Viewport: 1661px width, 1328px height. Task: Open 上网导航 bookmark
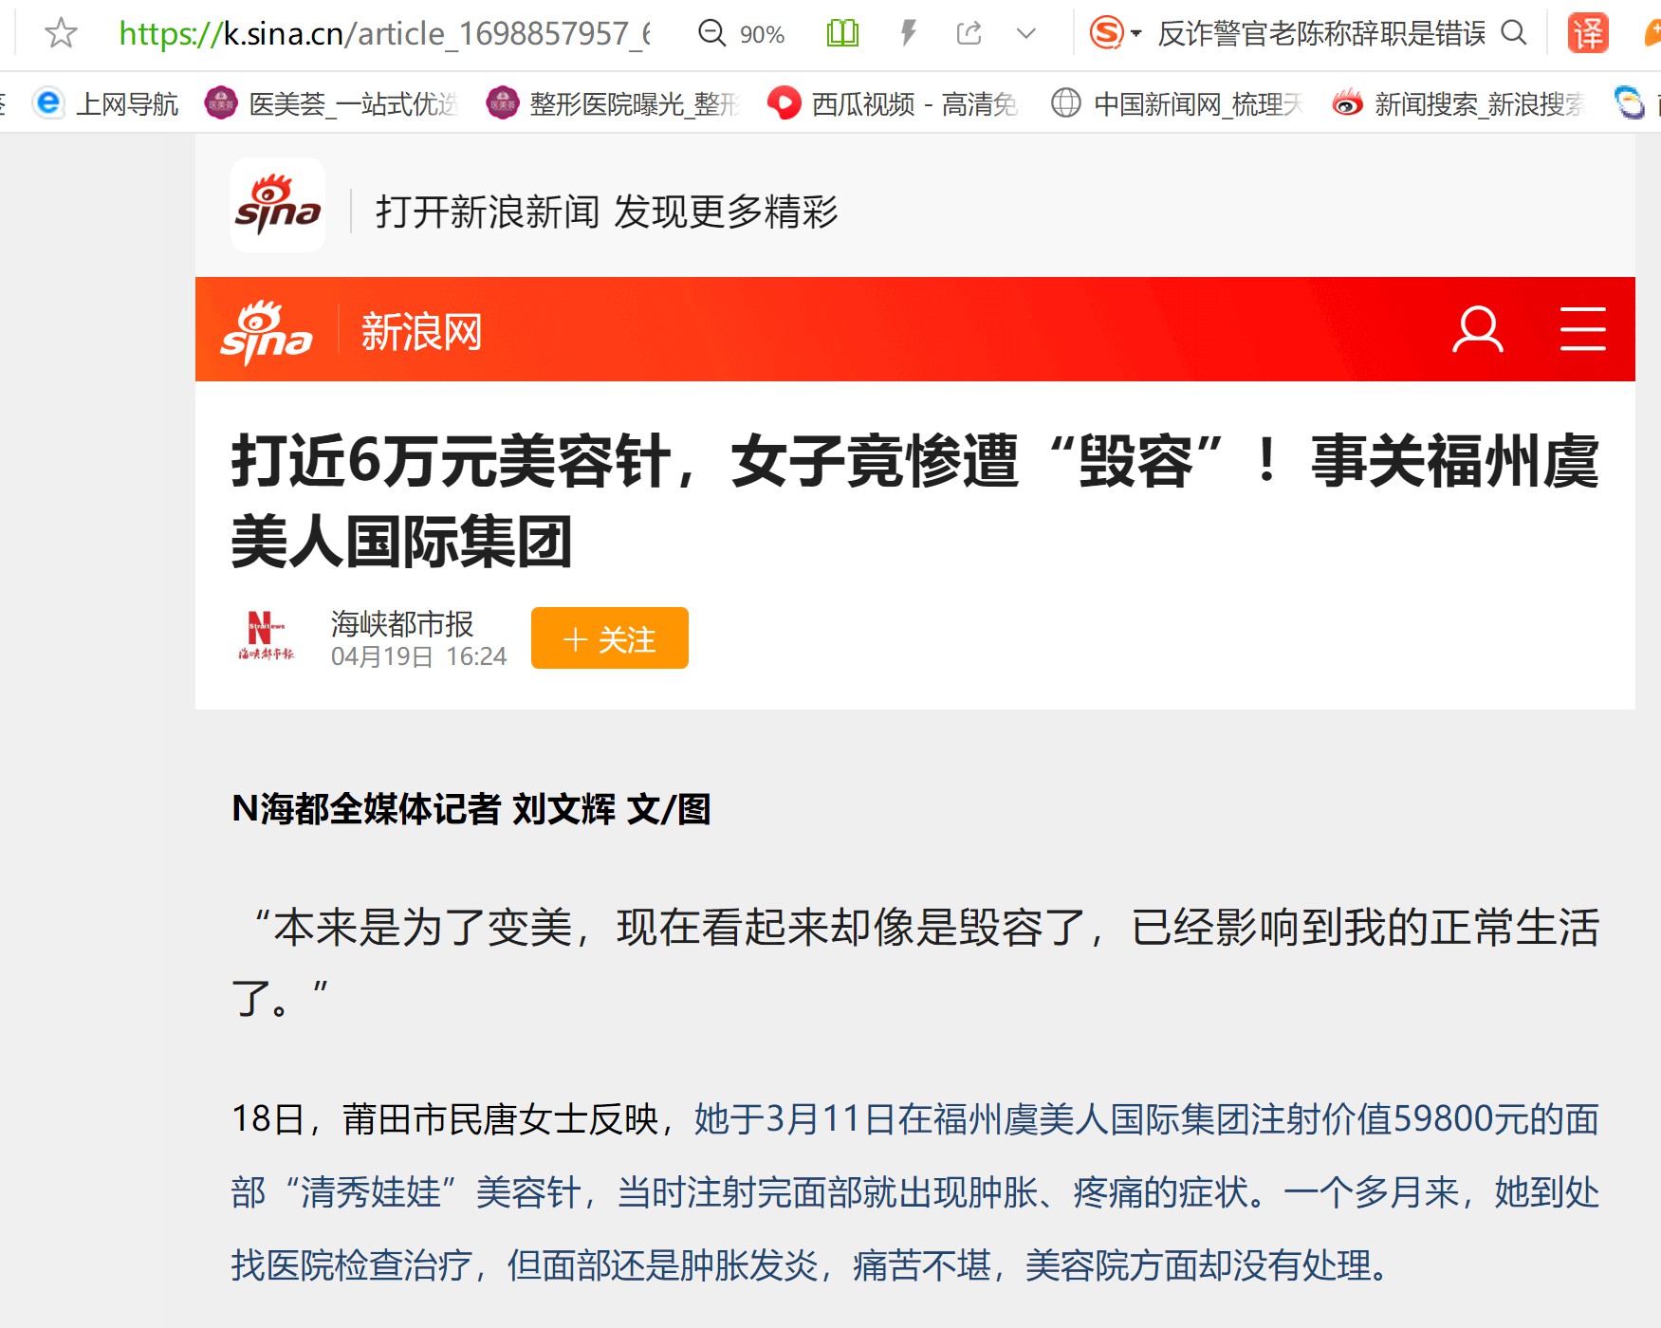(105, 103)
